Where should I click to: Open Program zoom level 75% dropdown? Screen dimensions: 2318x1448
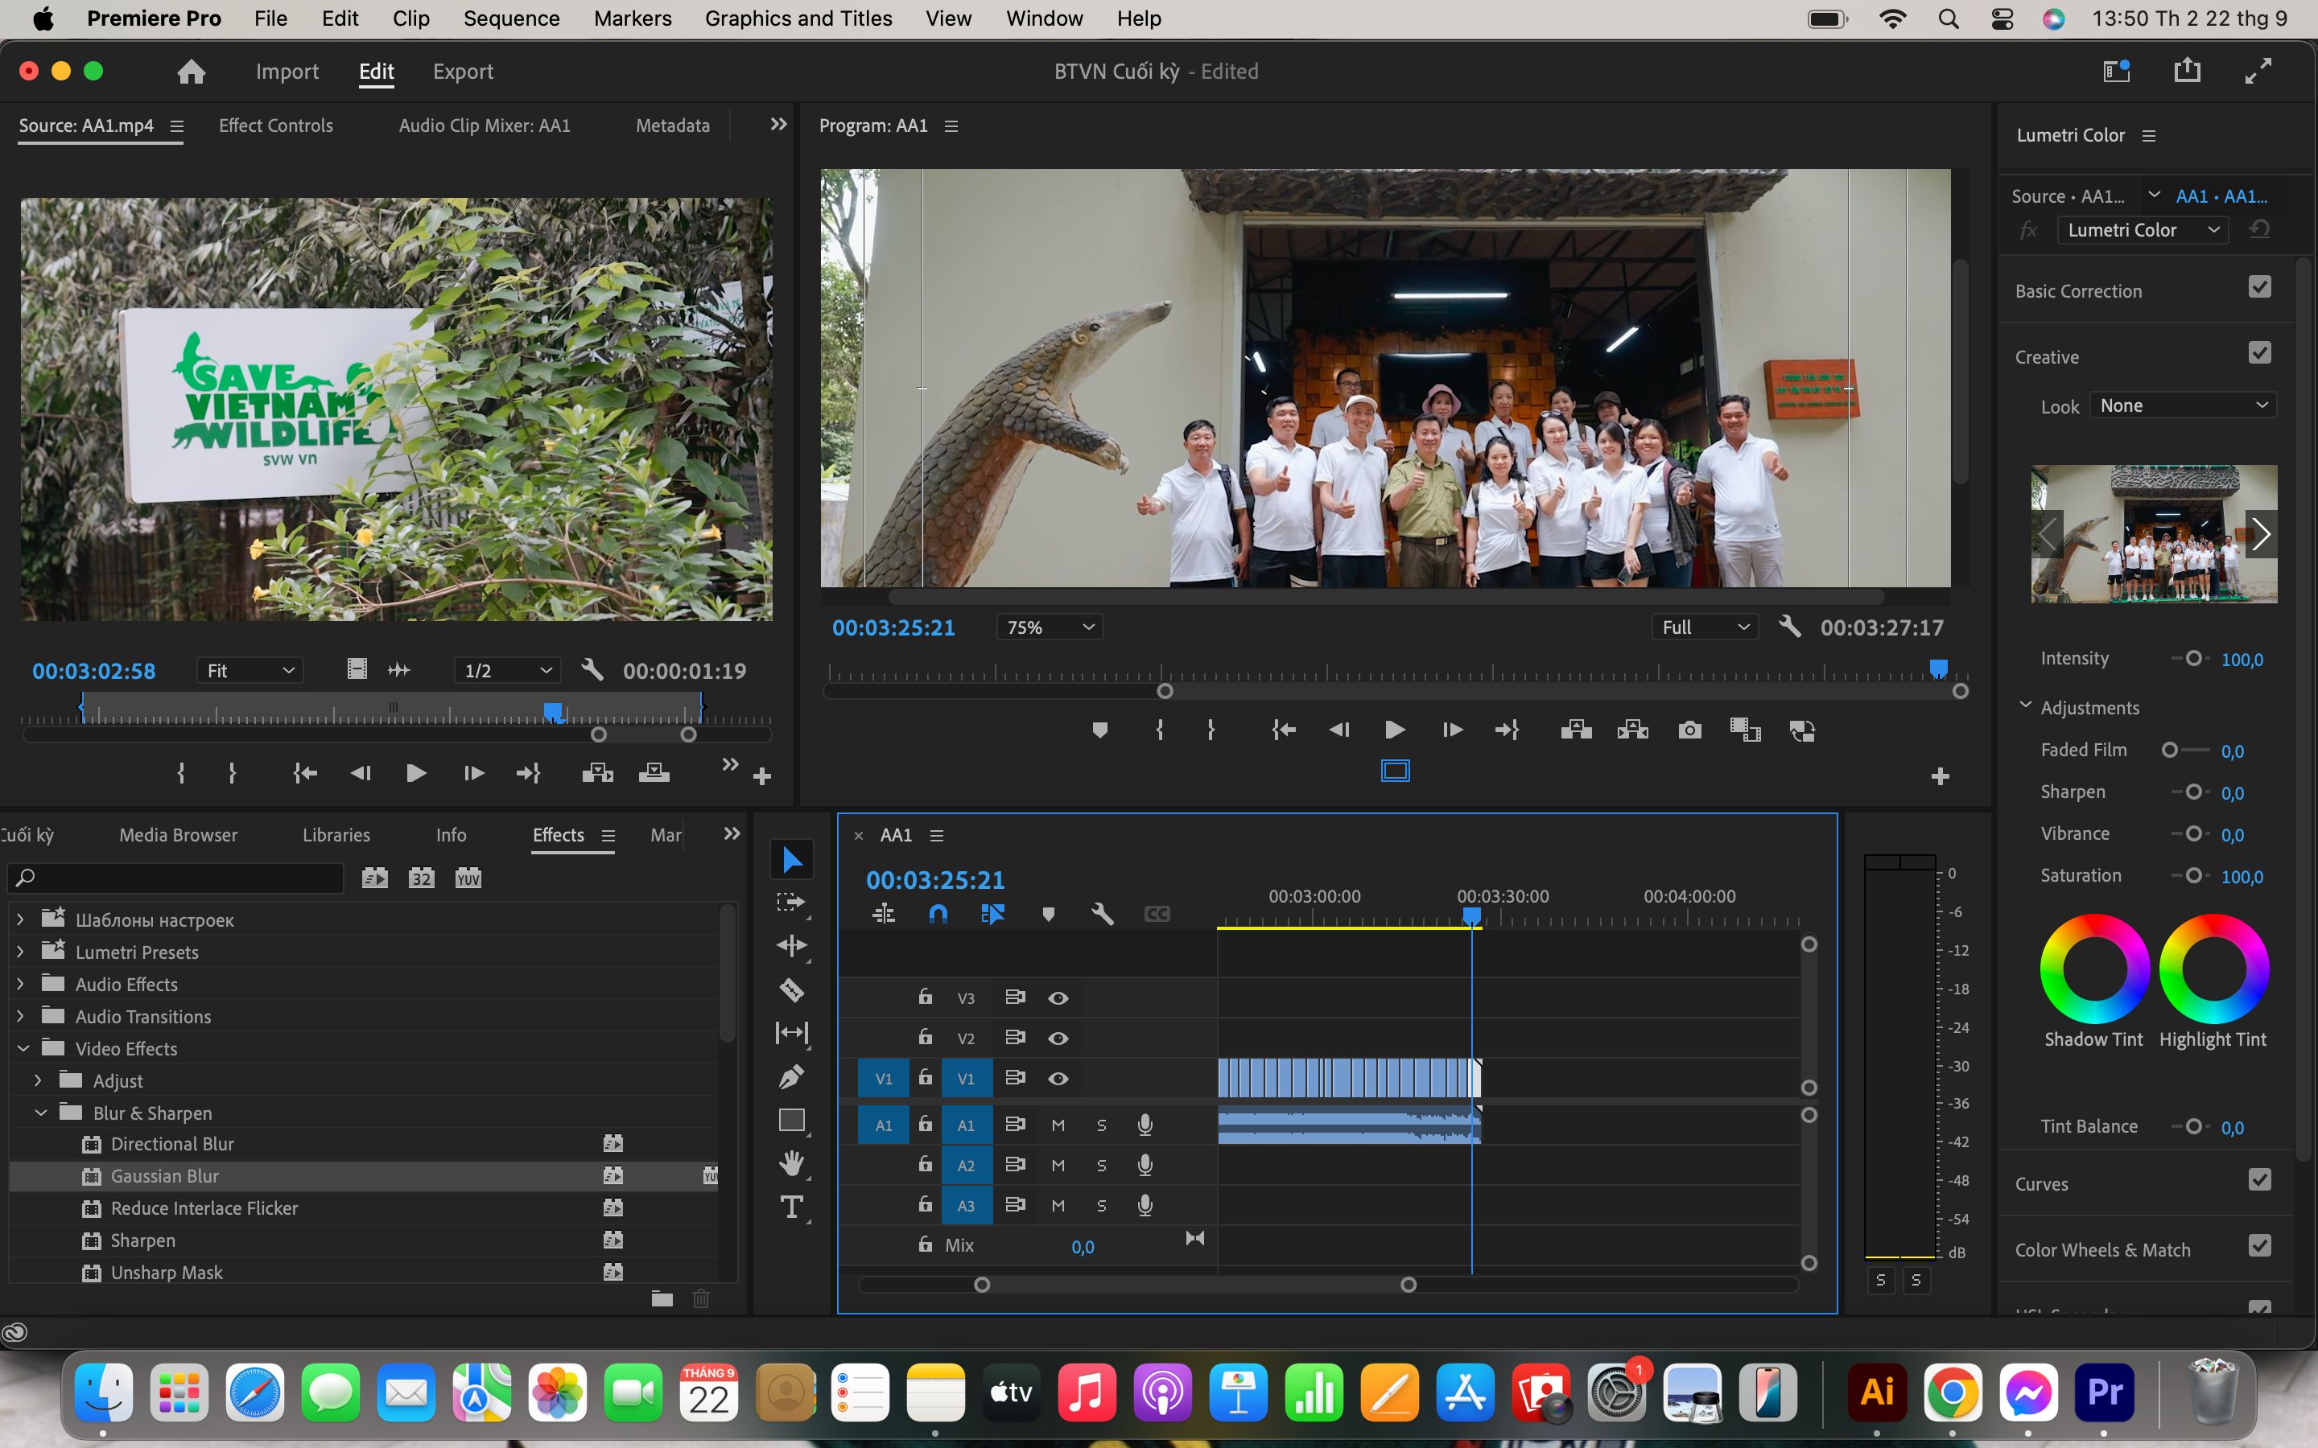click(x=1050, y=627)
